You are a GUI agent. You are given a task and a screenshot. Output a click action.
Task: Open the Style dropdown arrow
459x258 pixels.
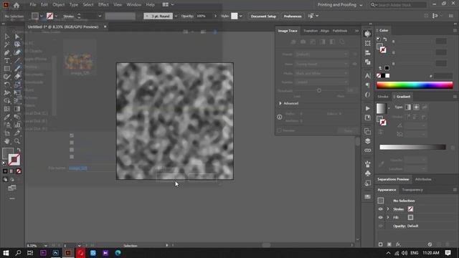coord(241,16)
